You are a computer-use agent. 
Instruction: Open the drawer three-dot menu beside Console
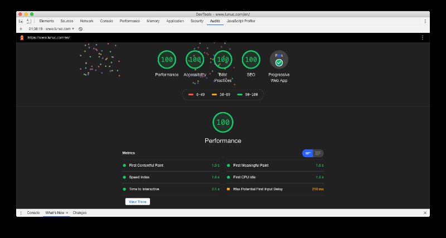click(21, 213)
